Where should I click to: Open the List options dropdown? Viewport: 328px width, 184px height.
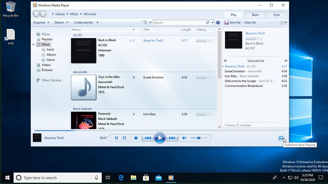[x=284, y=22]
